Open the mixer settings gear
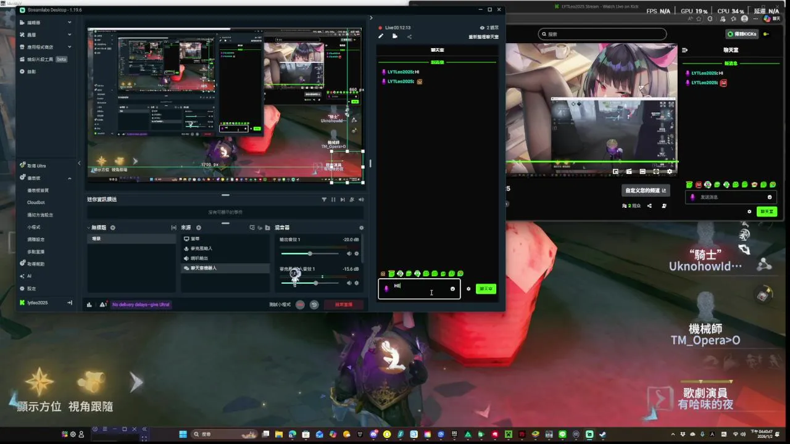Viewport: 790px width, 444px height. [362, 228]
